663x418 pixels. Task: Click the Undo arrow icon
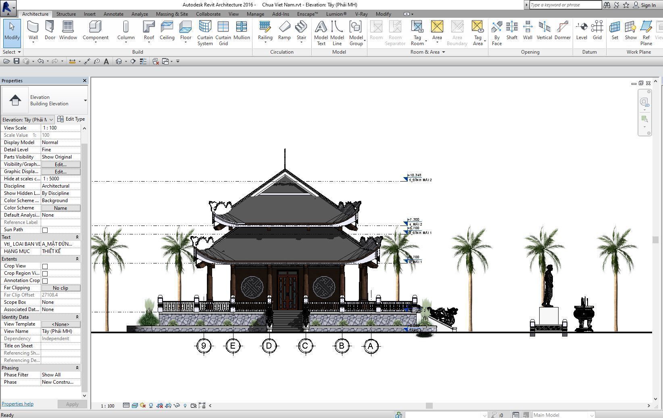(x=41, y=61)
